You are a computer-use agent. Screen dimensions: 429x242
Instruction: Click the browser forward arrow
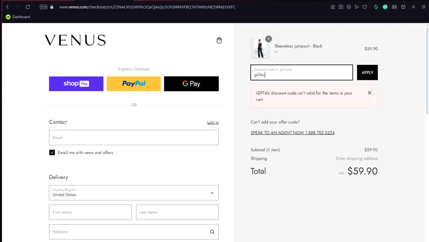17,7
